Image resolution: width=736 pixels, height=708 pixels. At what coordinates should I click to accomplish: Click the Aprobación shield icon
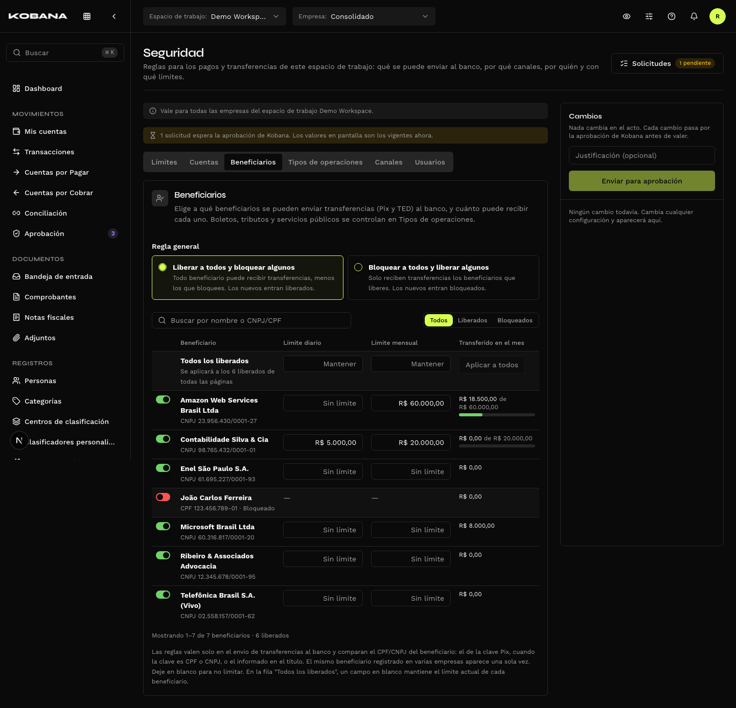pyautogui.click(x=16, y=233)
